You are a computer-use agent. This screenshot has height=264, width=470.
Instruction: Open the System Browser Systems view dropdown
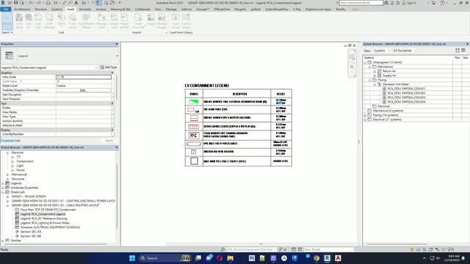[x=382, y=51]
